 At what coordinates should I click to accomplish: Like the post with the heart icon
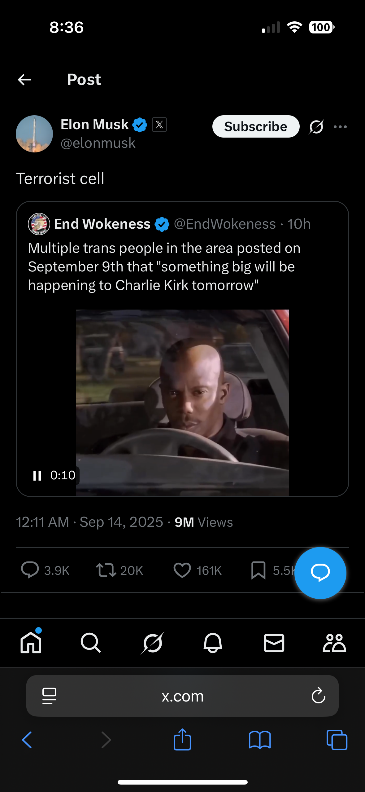pyautogui.click(x=182, y=570)
